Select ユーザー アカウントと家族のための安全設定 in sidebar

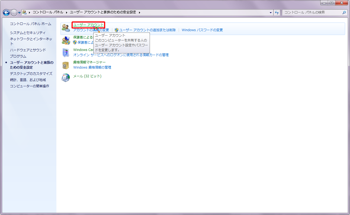click(x=32, y=65)
